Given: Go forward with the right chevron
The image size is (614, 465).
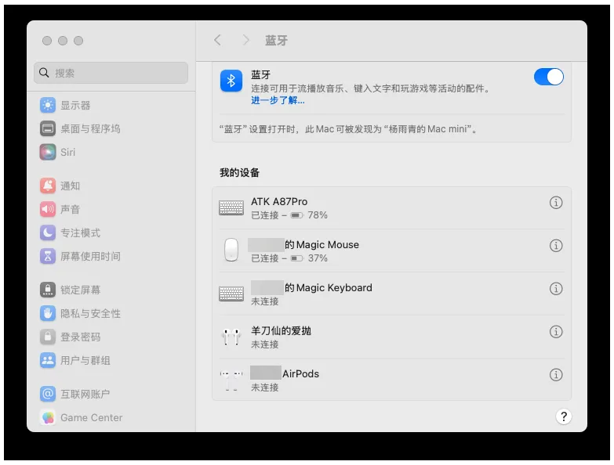Looking at the screenshot, I should (x=245, y=40).
